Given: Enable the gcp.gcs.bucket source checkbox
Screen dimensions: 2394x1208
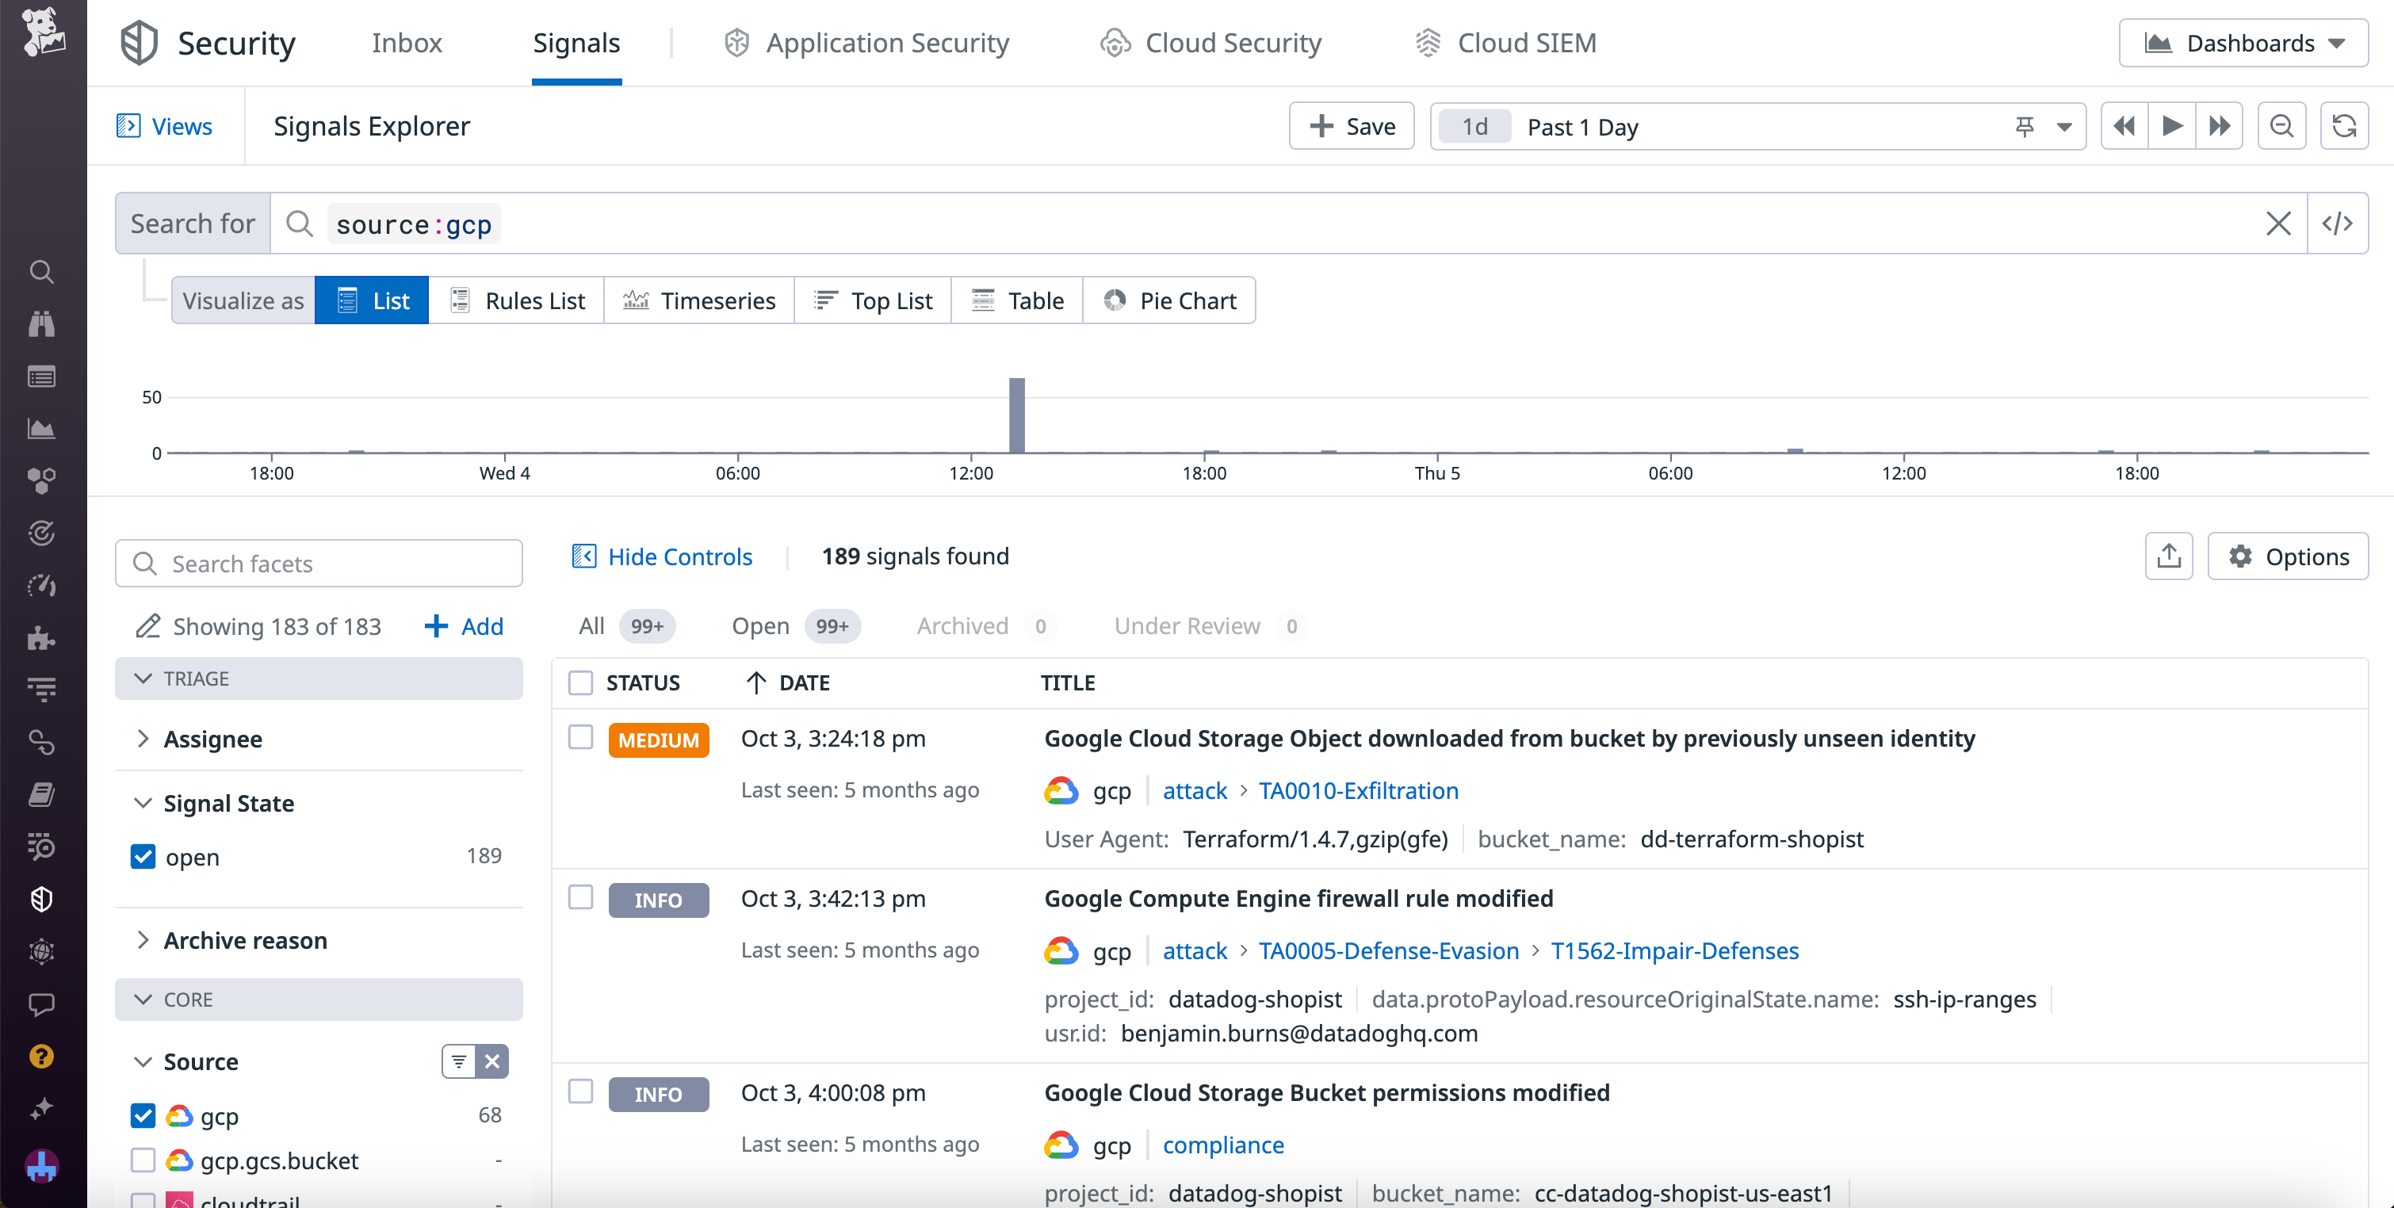Looking at the screenshot, I should point(143,1160).
